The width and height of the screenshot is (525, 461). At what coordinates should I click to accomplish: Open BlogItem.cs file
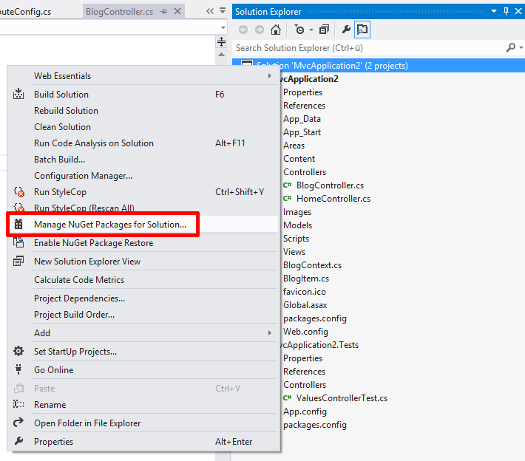tap(306, 279)
